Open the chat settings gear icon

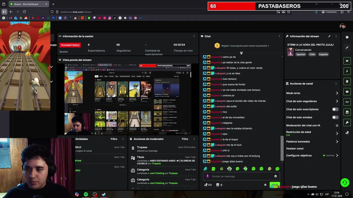point(265,185)
